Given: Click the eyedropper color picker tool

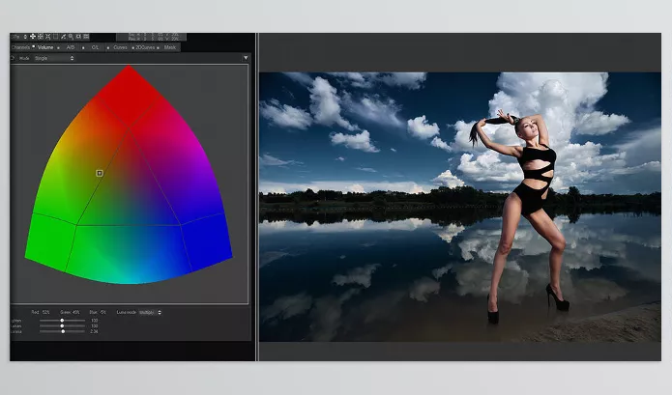Looking at the screenshot, I should (x=63, y=36).
